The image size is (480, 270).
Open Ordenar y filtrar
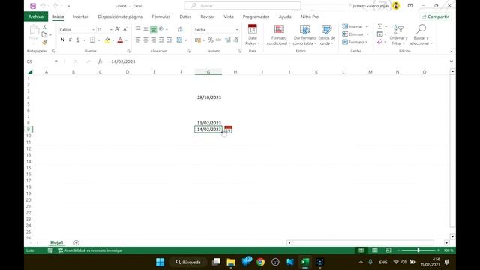click(398, 34)
